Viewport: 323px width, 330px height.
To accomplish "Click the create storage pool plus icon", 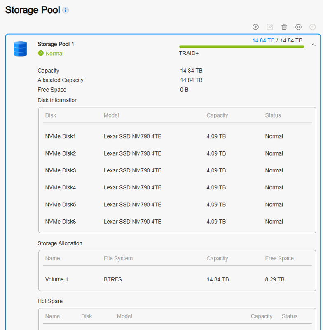I will [x=255, y=27].
